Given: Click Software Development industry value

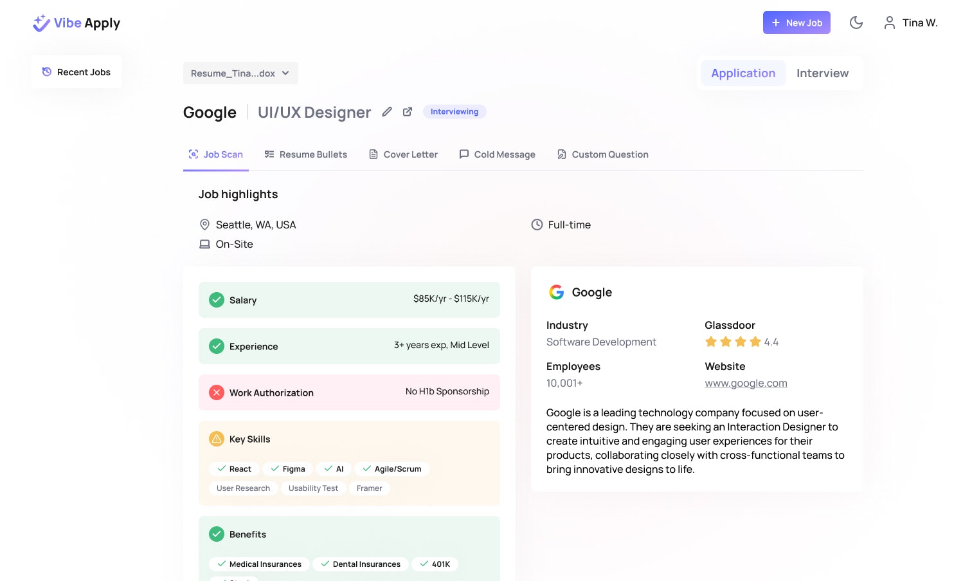Looking at the screenshot, I should point(601,342).
